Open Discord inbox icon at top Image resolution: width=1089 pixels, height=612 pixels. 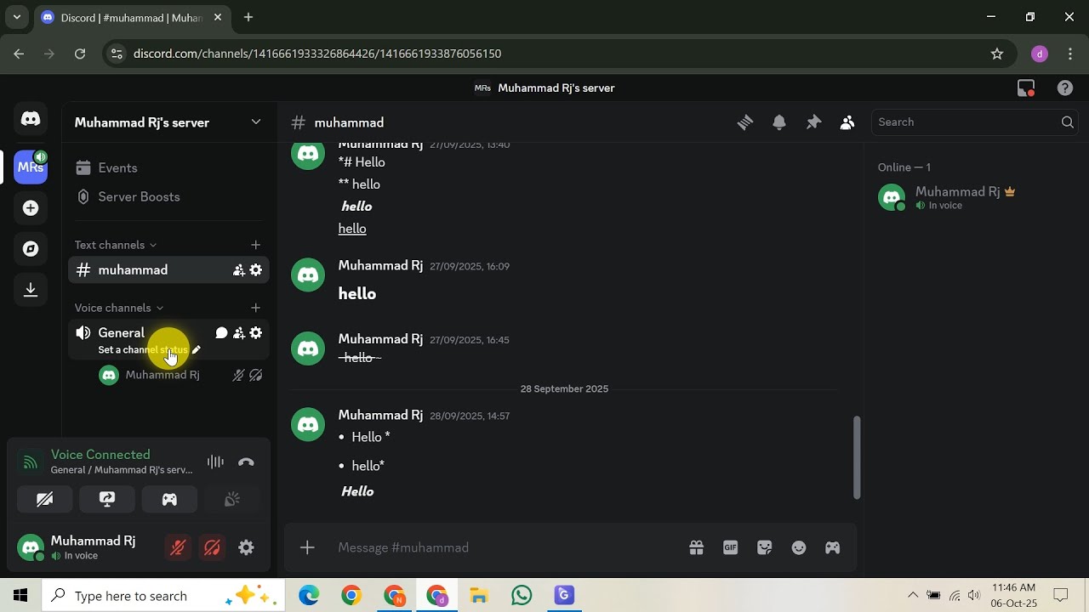click(1026, 88)
